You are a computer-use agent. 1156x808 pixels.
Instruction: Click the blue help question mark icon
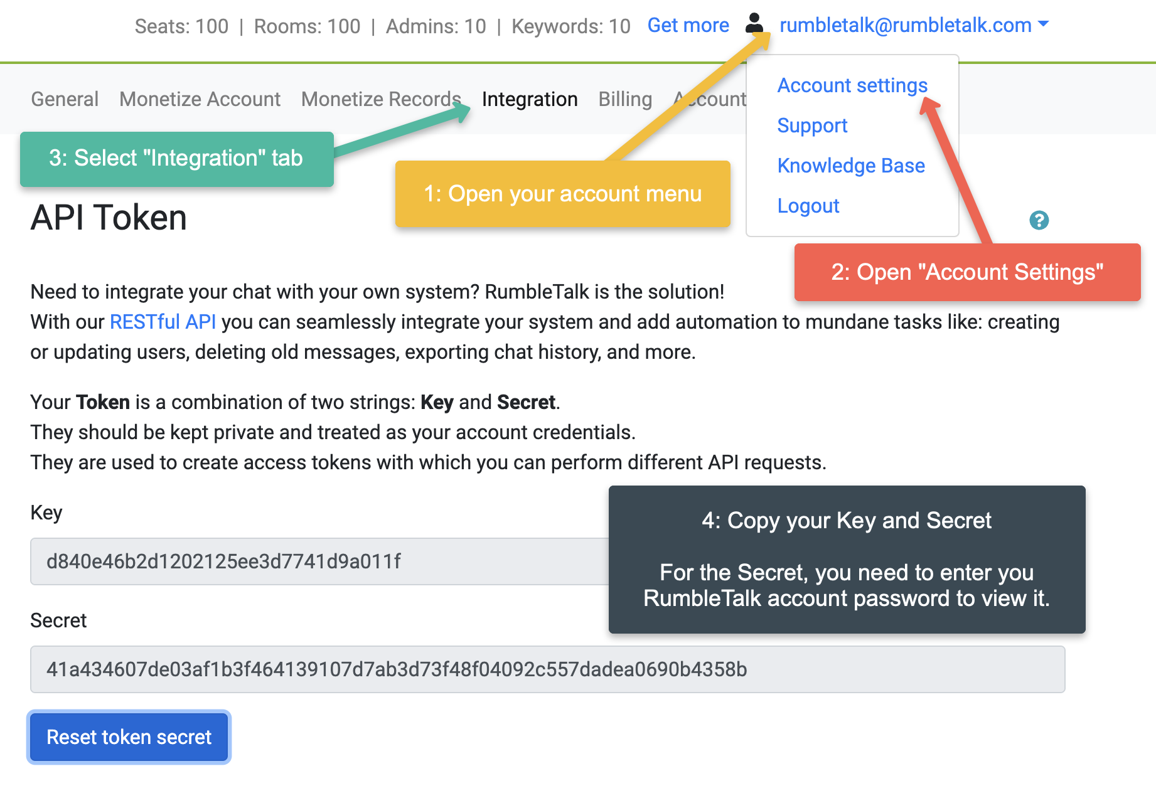coord(1039,220)
